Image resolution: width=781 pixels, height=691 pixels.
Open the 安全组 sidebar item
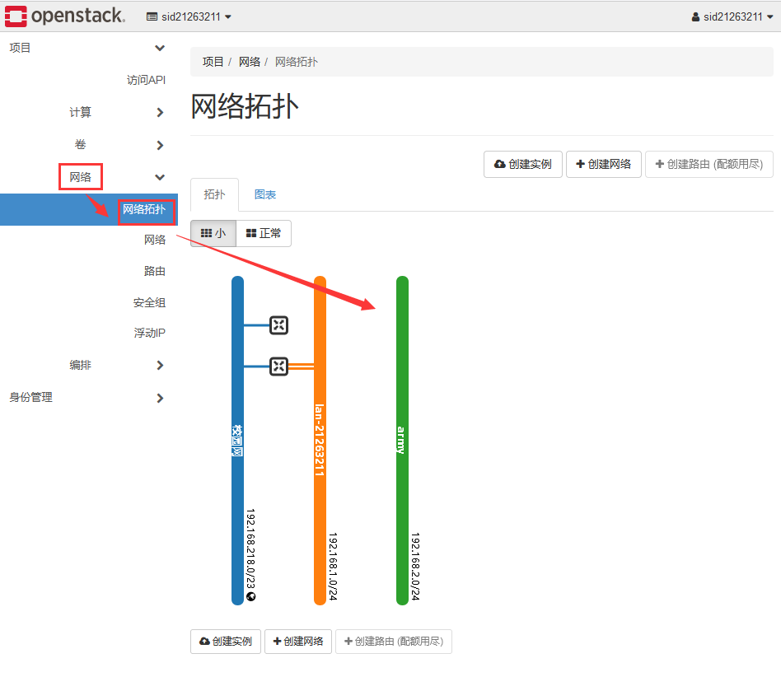[149, 303]
